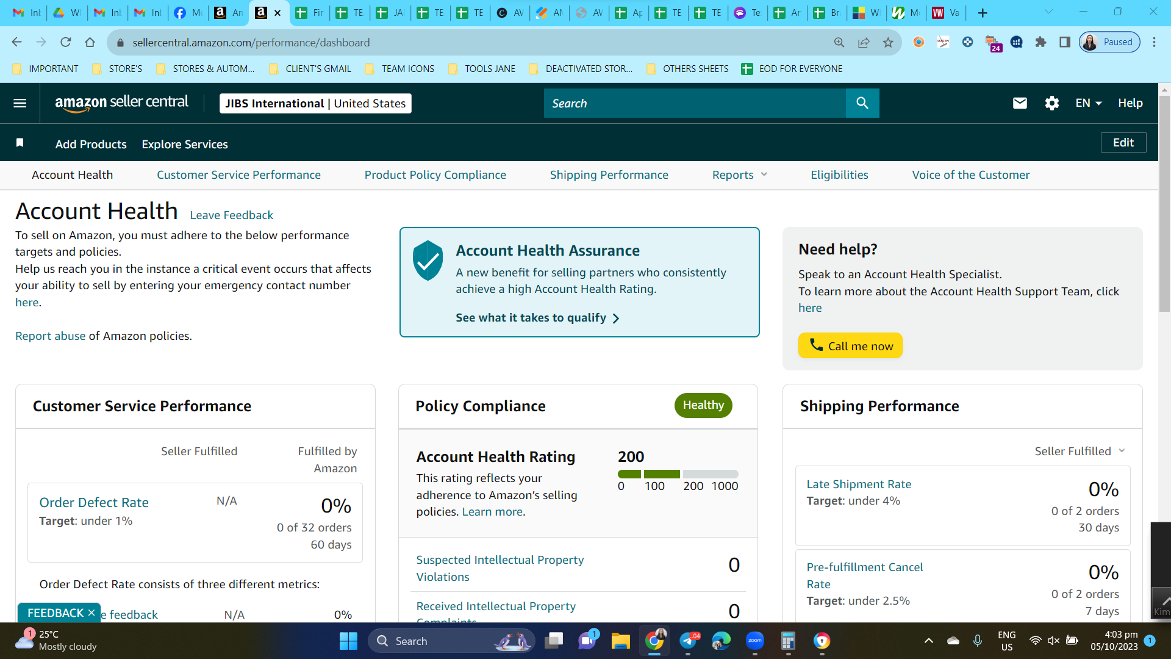
Task: Open the IMPORTANT bookmarks folder
Action: click(46, 69)
